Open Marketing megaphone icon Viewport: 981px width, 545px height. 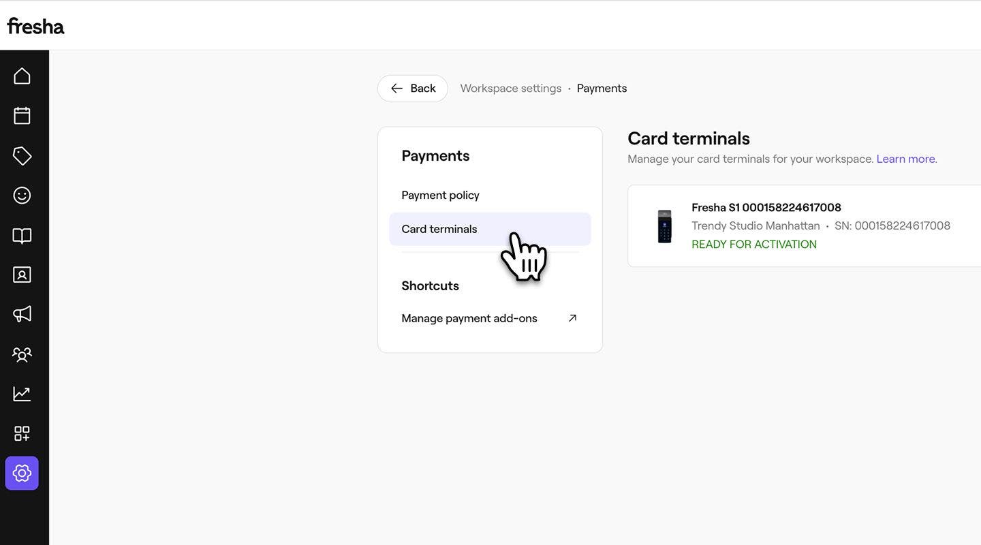22,314
